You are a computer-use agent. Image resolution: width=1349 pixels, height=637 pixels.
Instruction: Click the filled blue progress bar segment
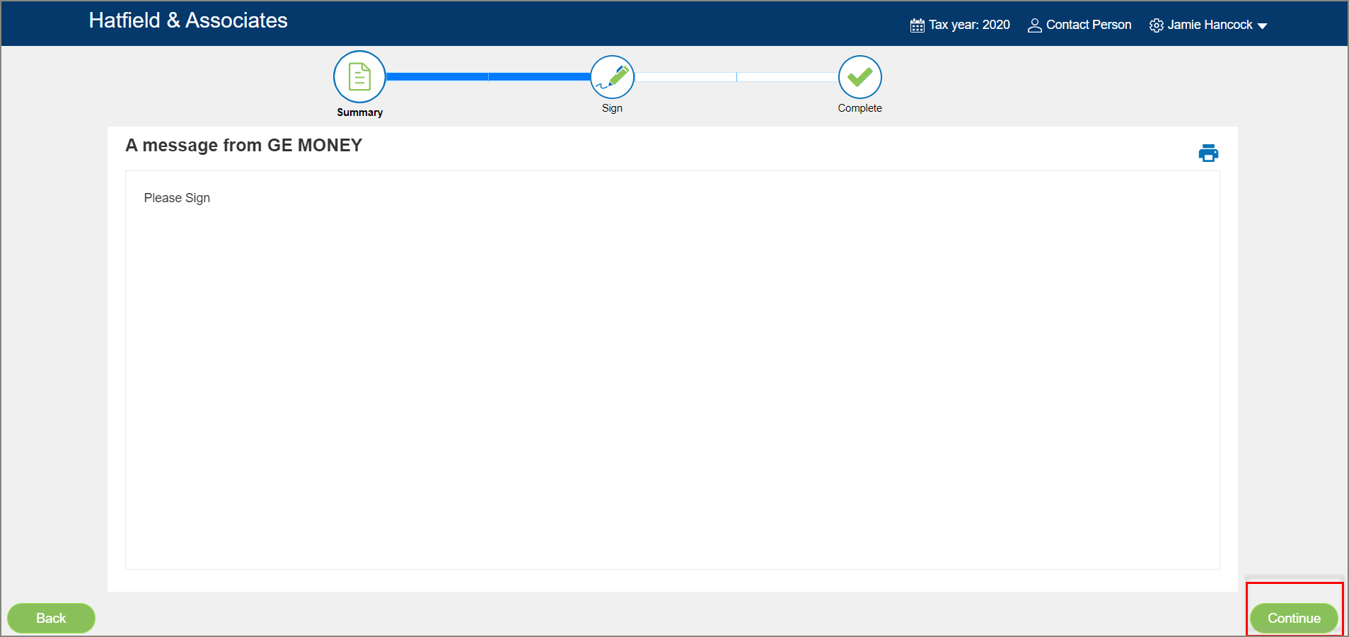coord(488,76)
